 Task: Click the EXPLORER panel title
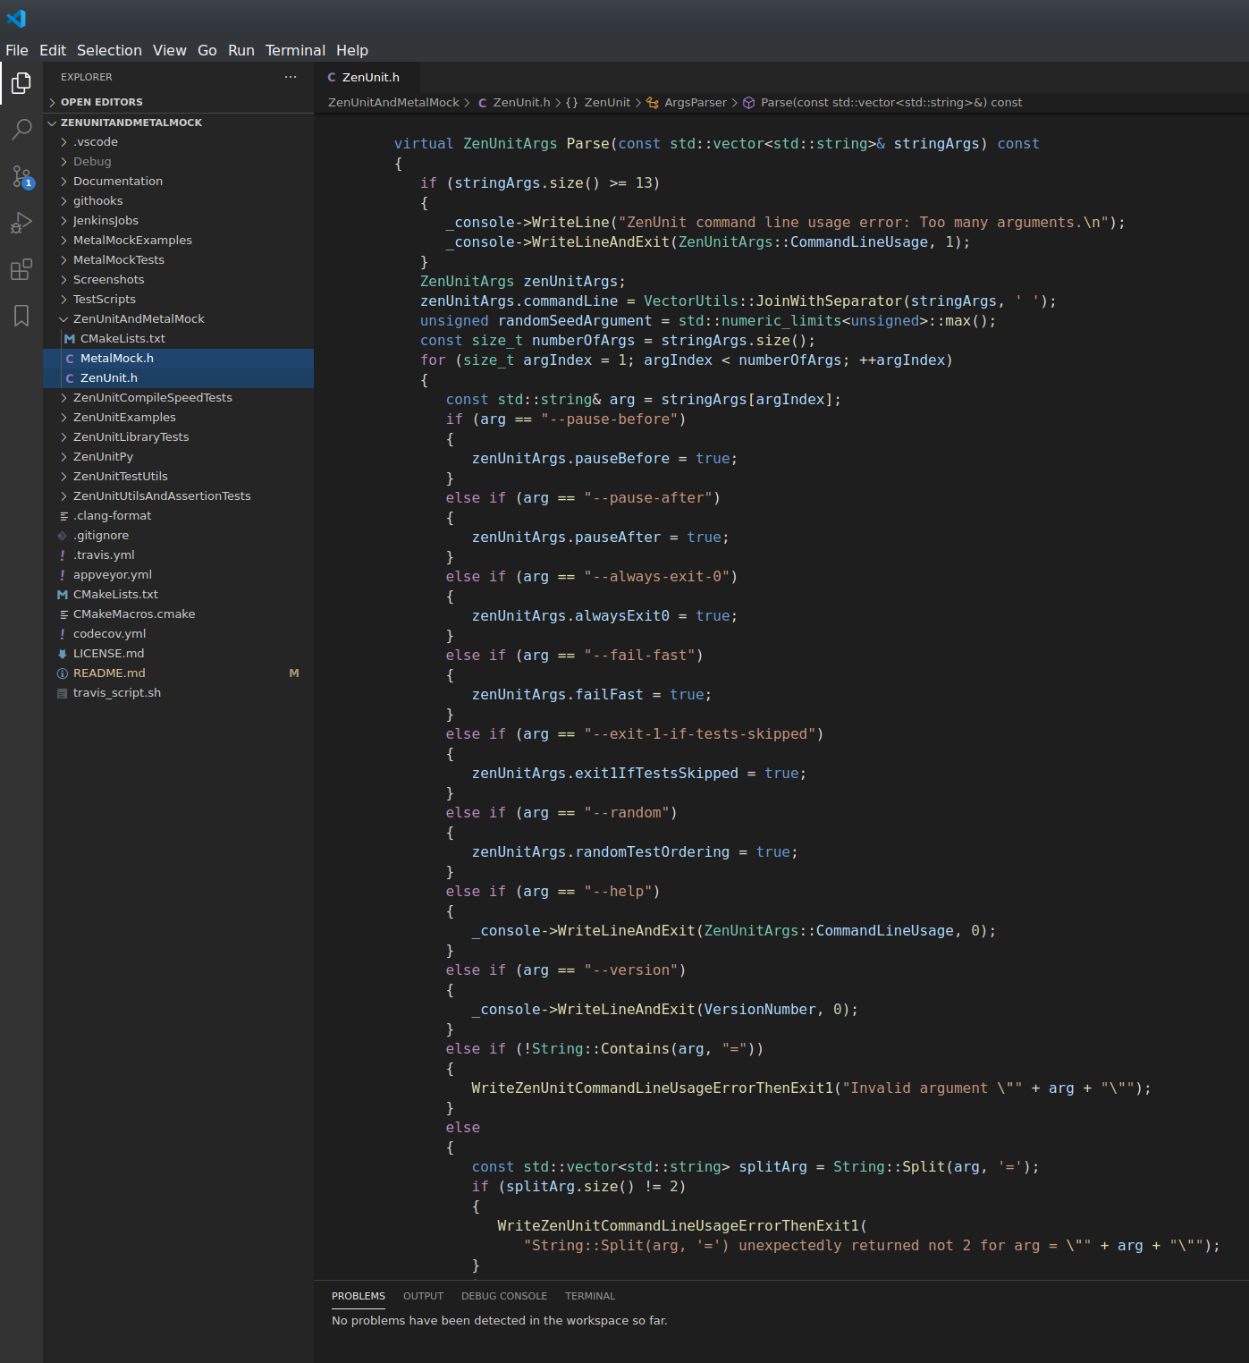coord(87,78)
